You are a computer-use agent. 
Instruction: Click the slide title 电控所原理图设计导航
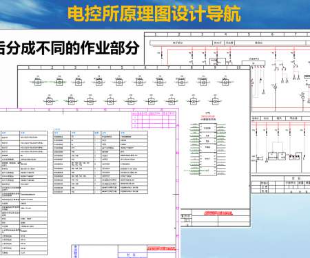(154, 14)
